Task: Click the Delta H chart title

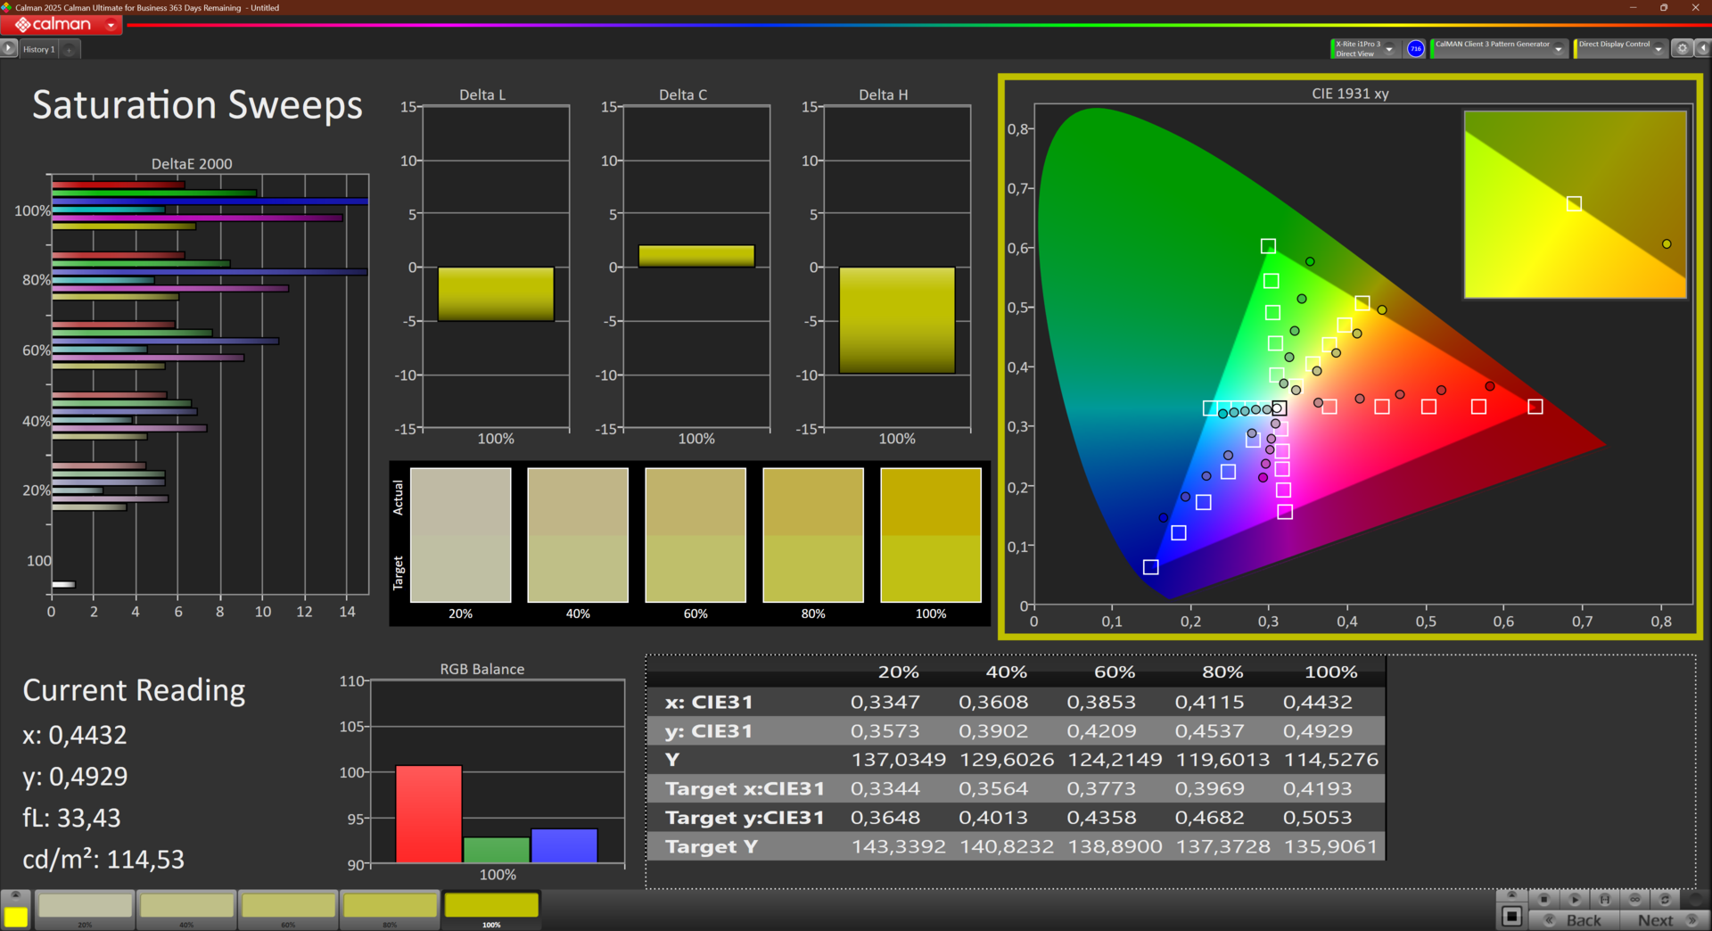Action: click(x=884, y=95)
